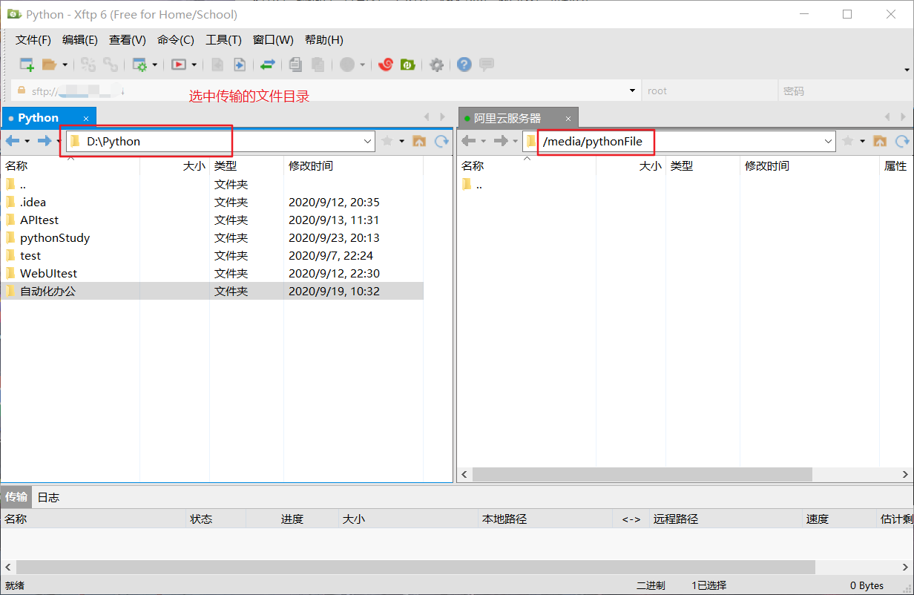Launch Xshell with the red Xshell icon
This screenshot has height=595, width=914.
[385, 65]
